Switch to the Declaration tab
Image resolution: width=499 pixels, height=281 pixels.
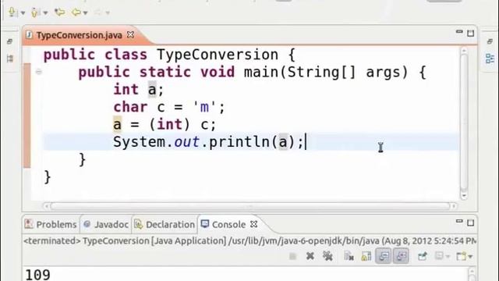pos(165,225)
